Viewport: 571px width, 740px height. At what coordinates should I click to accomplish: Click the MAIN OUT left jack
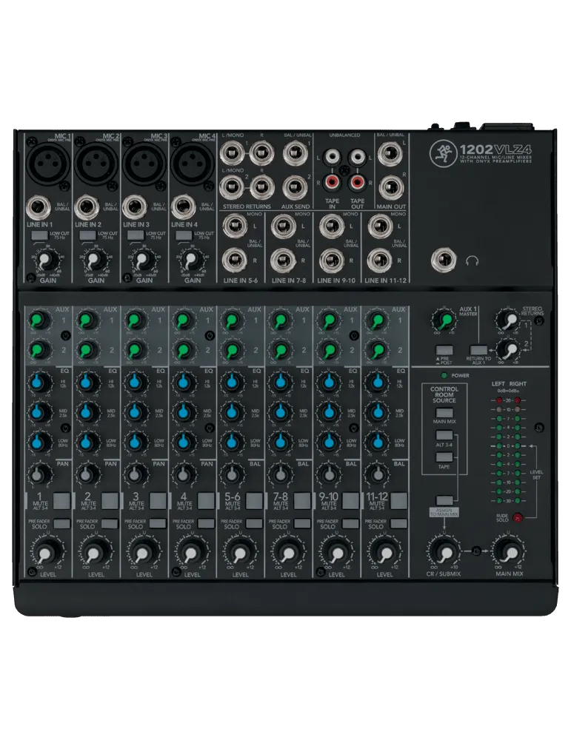[x=390, y=153]
